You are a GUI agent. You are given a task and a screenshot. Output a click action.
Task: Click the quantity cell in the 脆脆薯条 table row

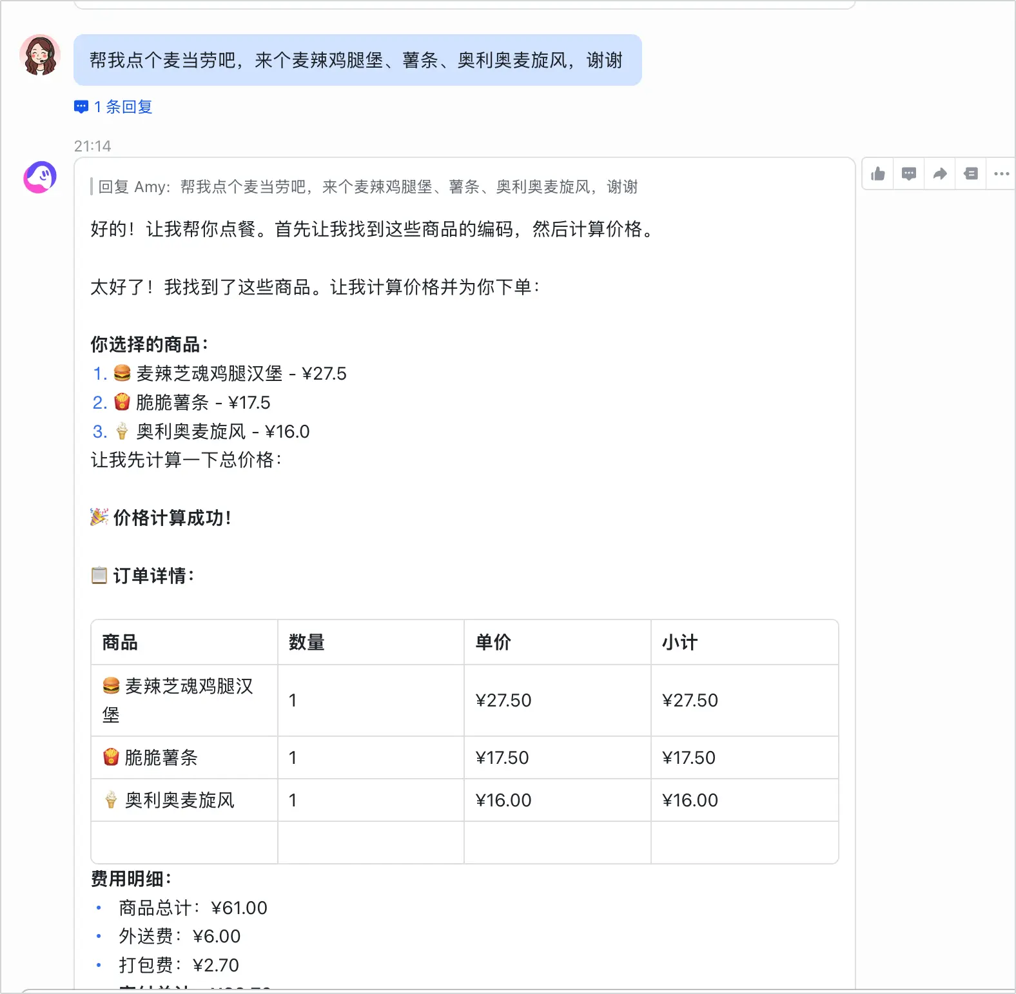[371, 757]
